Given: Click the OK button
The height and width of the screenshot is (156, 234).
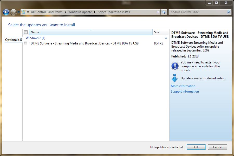Looking at the screenshot, I should 196,147.
